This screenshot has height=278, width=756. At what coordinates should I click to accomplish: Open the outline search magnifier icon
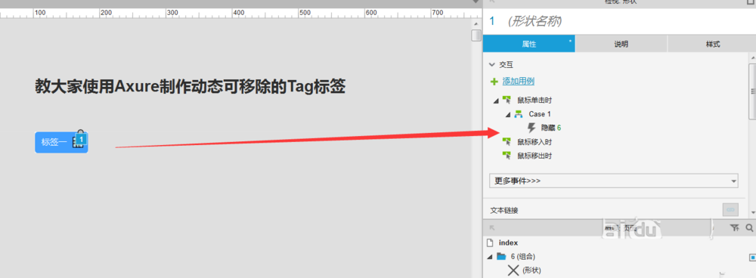(x=749, y=228)
